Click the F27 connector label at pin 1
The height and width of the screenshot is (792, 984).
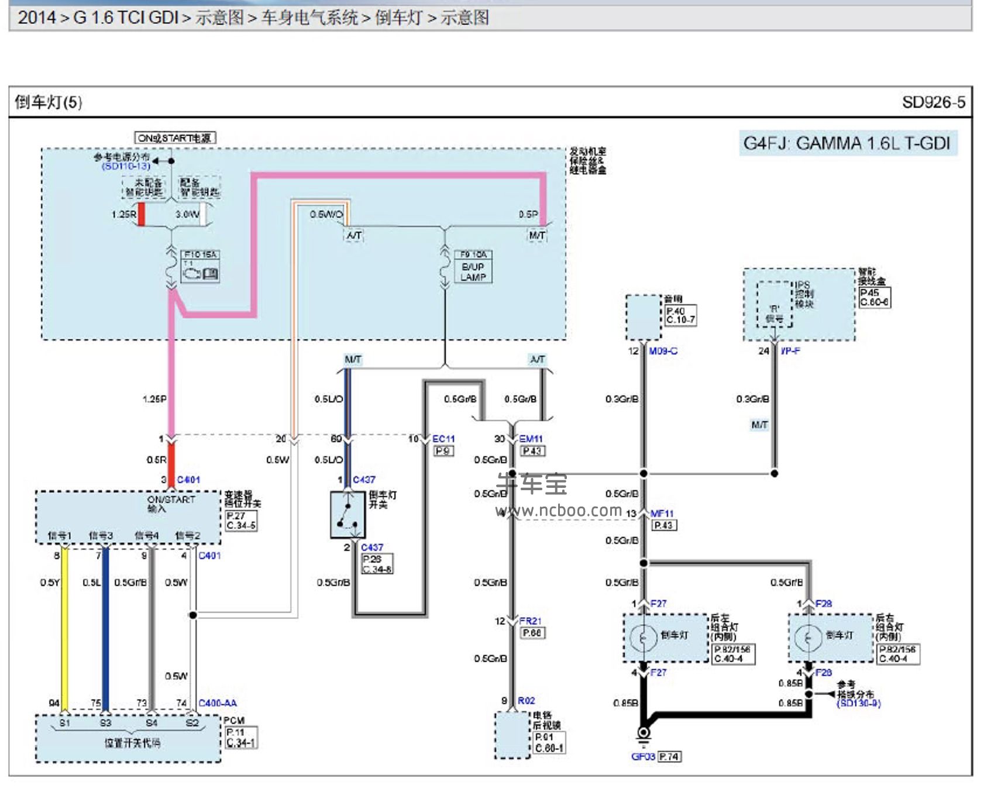click(x=658, y=604)
